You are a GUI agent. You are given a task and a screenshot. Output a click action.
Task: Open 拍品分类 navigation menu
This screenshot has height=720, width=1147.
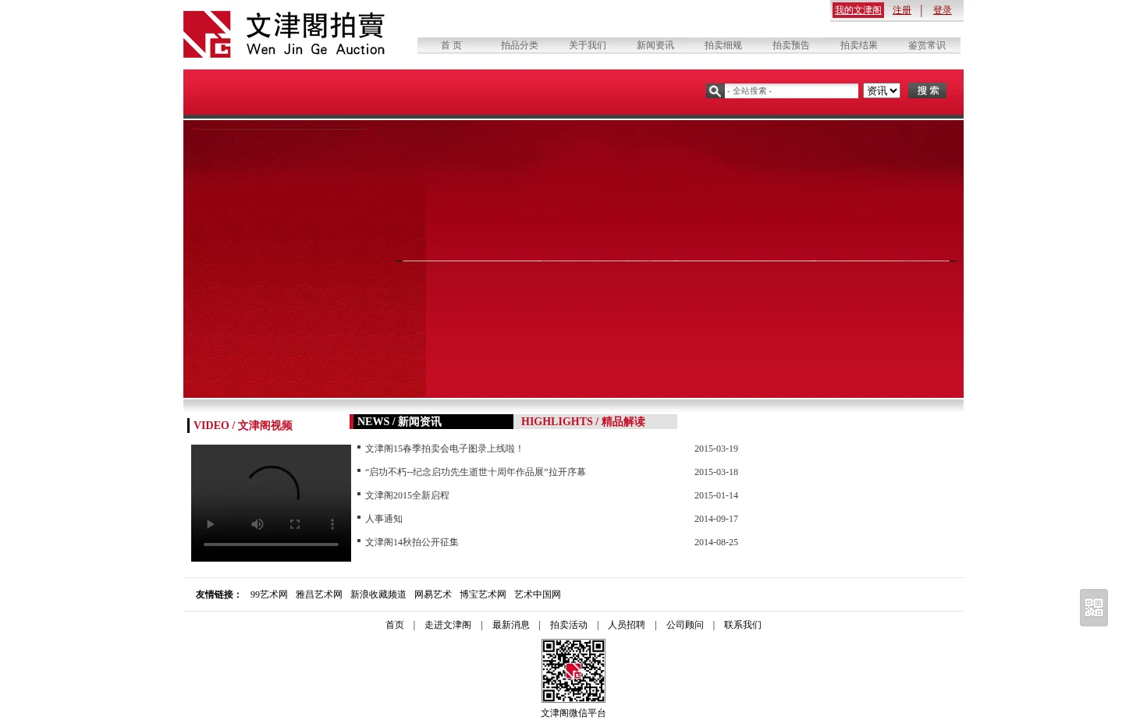coord(520,45)
